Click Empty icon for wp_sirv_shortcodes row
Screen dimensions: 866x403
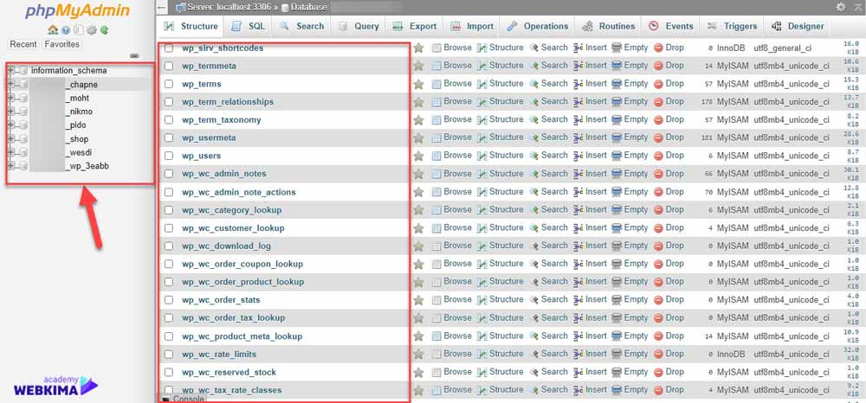point(617,48)
